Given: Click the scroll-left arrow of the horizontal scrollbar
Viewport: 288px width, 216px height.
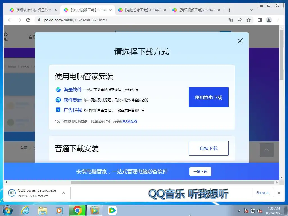Looking at the screenshot, I should click(6, 182).
